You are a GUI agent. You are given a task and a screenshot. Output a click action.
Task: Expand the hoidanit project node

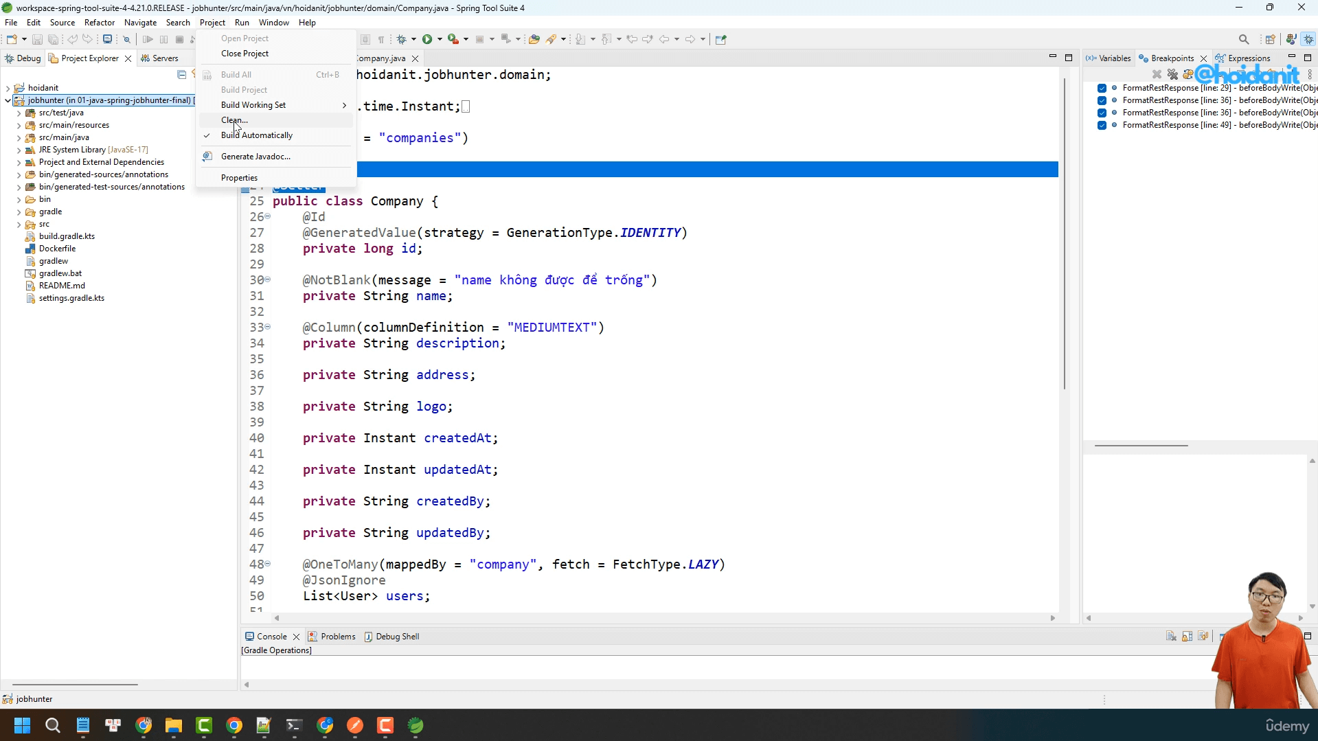point(8,88)
